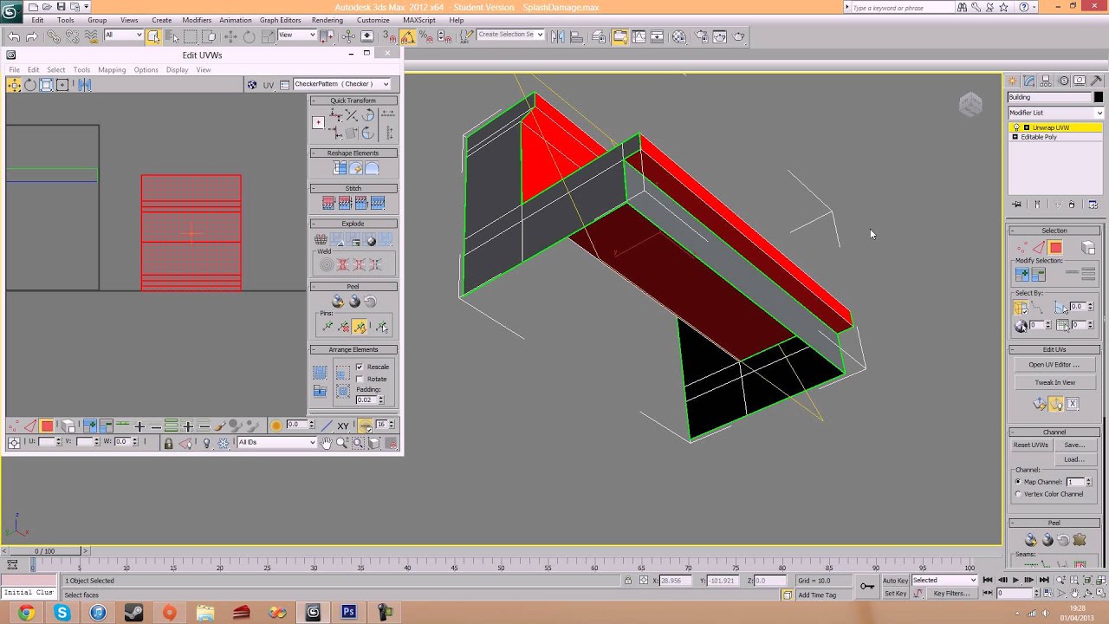Open the Material Editor from main toolbar
Image resolution: width=1109 pixels, height=624 pixels.
pyautogui.click(x=679, y=36)
